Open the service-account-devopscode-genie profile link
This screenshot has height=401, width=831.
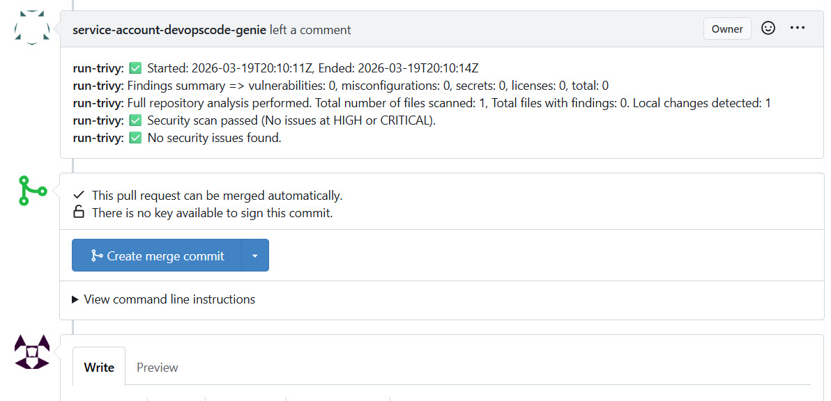[169, 30]
